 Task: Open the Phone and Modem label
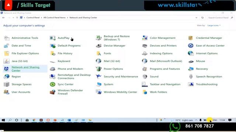(70, 69)
